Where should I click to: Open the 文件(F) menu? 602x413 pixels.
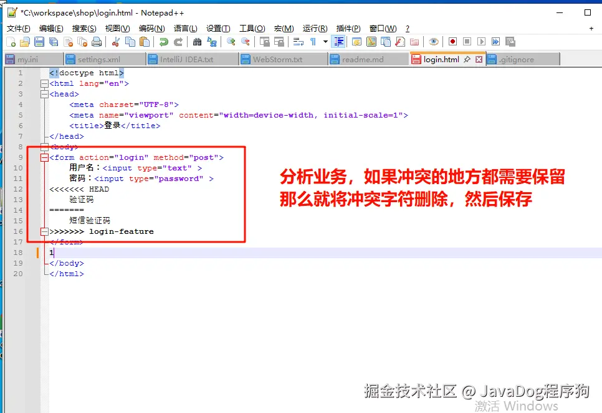pos(19,29)
